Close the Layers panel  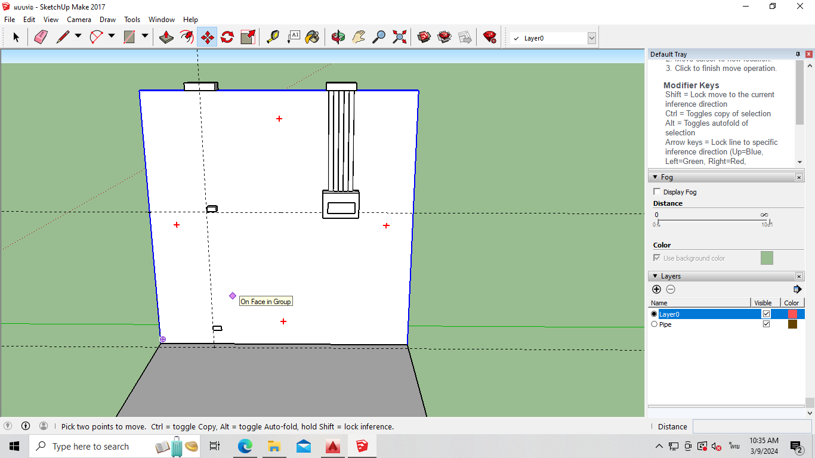tap(799, 276)
